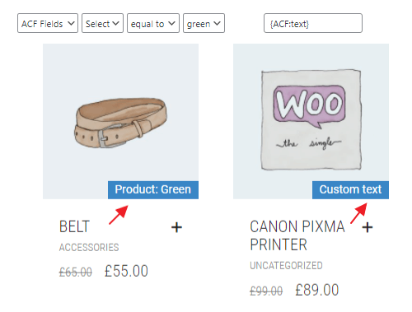412x312 pixels.
Task: Open the 'equal to' condition dropdown
Action: tap(153, 23)
